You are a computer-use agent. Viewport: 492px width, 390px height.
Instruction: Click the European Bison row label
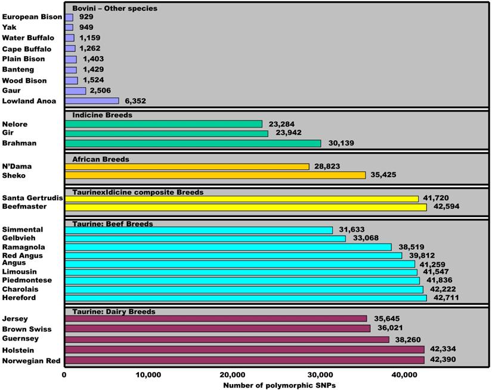click(32, 17)
